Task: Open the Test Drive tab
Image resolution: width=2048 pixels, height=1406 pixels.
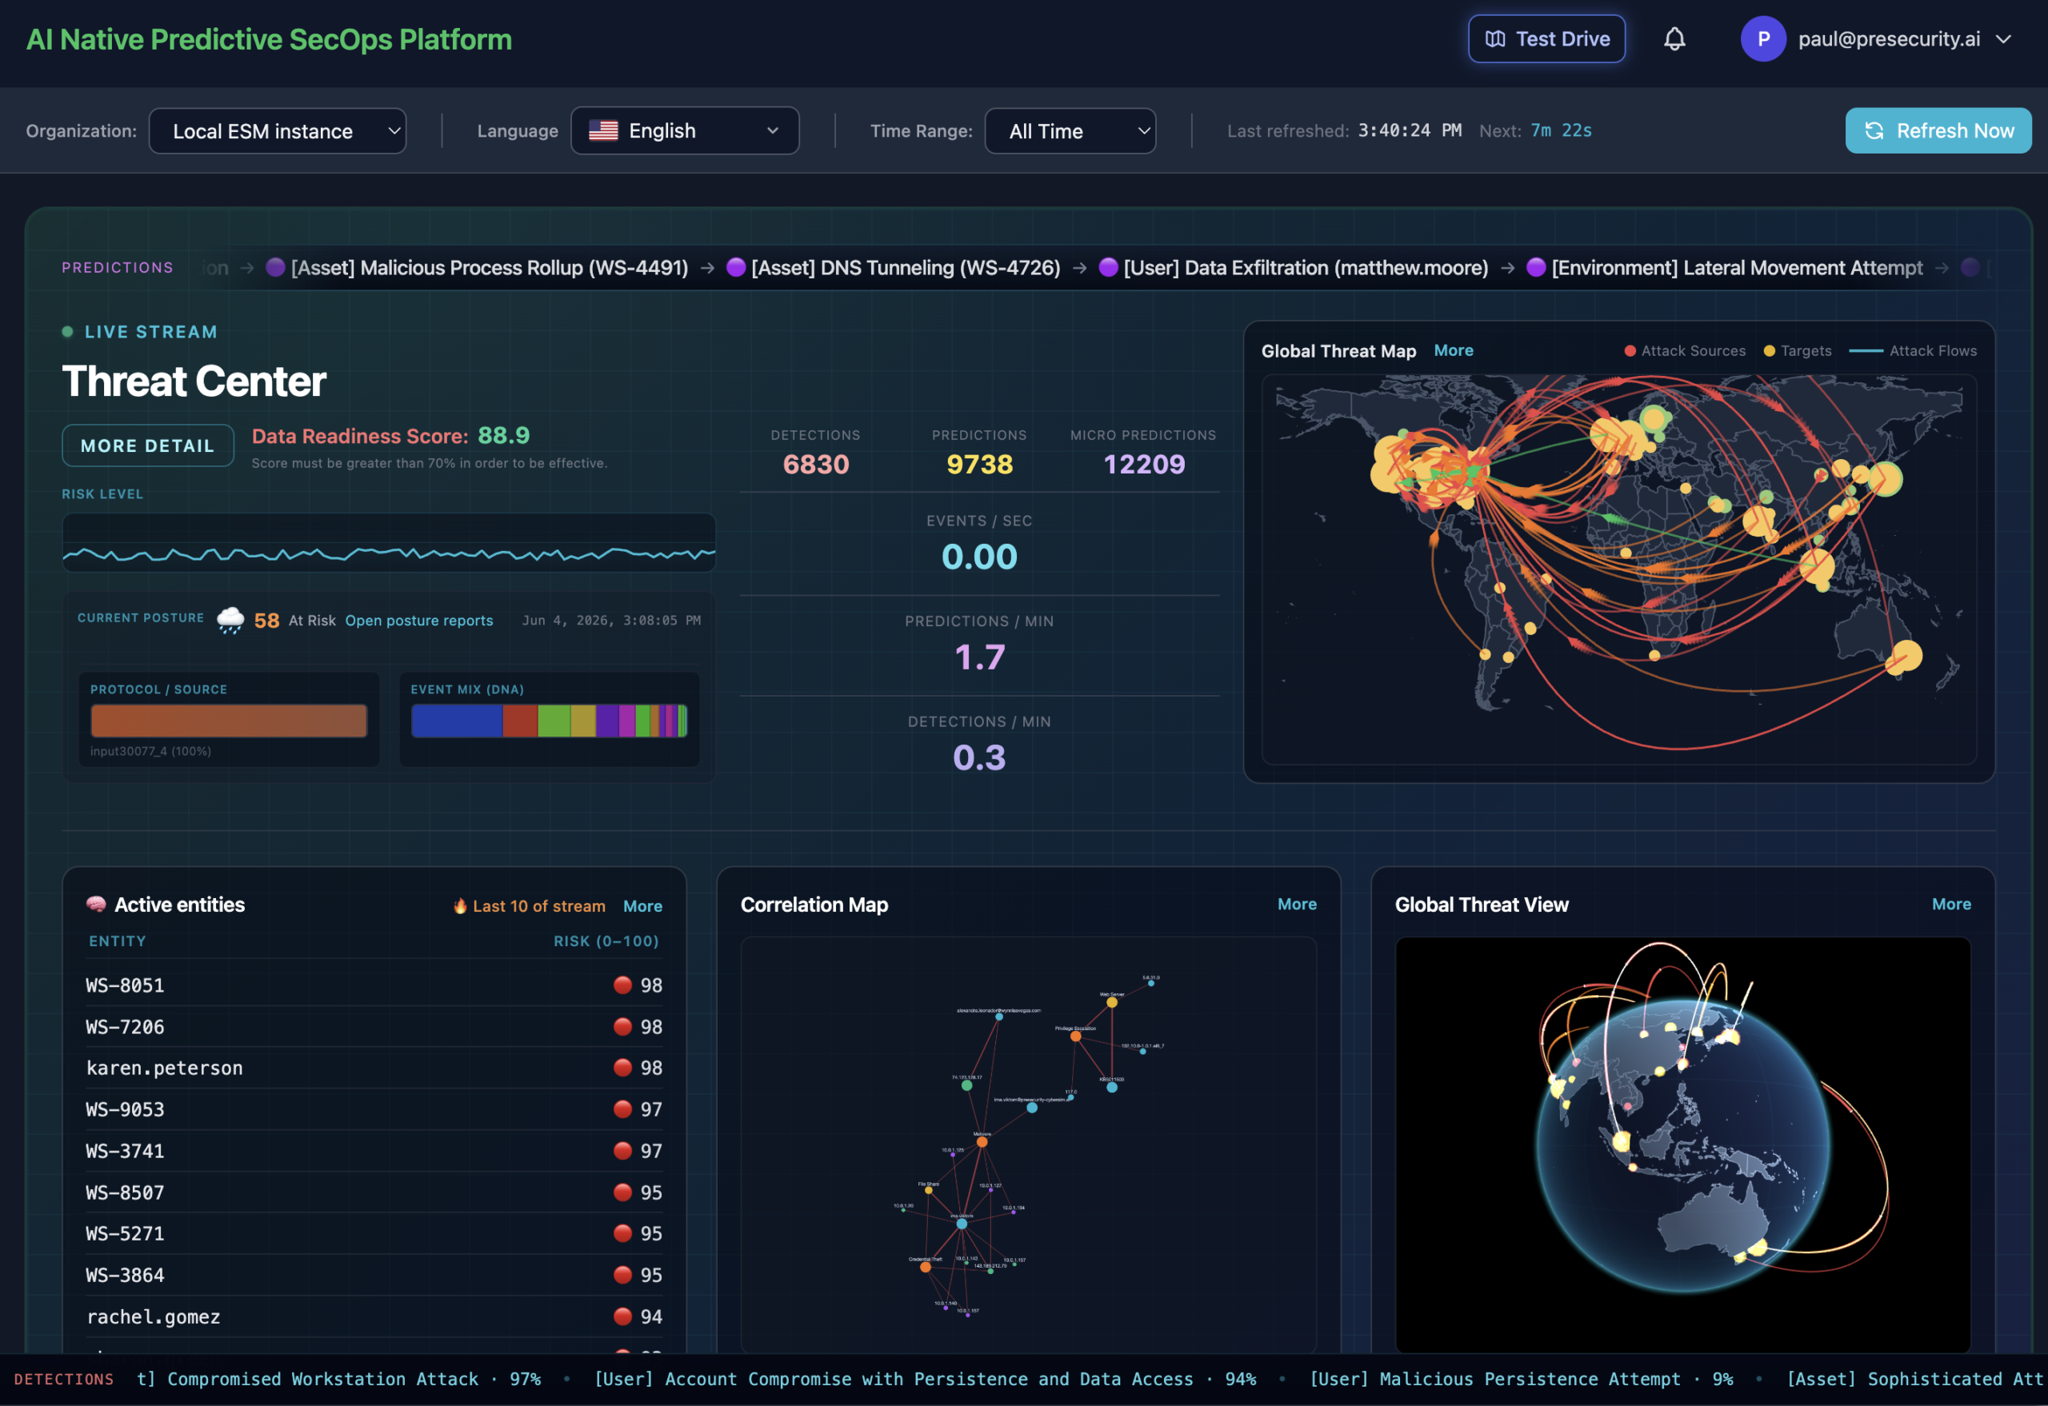Action: (1546, 38)
